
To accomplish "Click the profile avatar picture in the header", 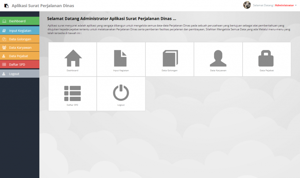I will click(247, 5).
